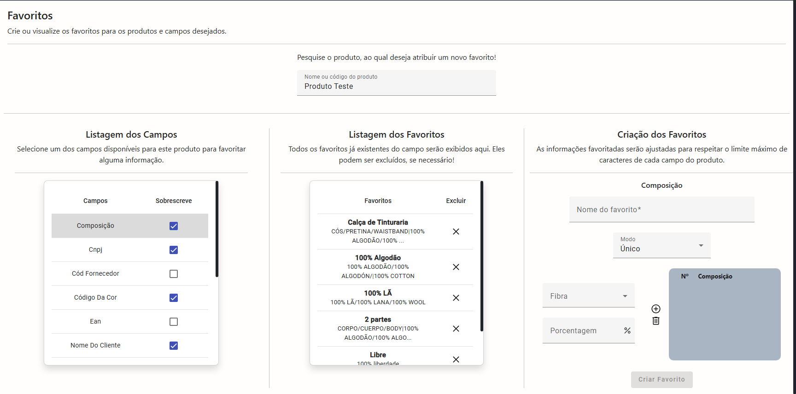Expand the Fibra dropdown
Image resolution: width=796 pixels, height=394 pixels.
588,296
